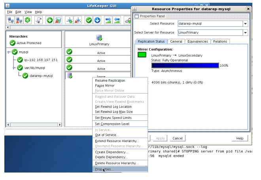The image size is (261, 180).
Task: Choose Create Dependency in context menu
Action: 120,152
